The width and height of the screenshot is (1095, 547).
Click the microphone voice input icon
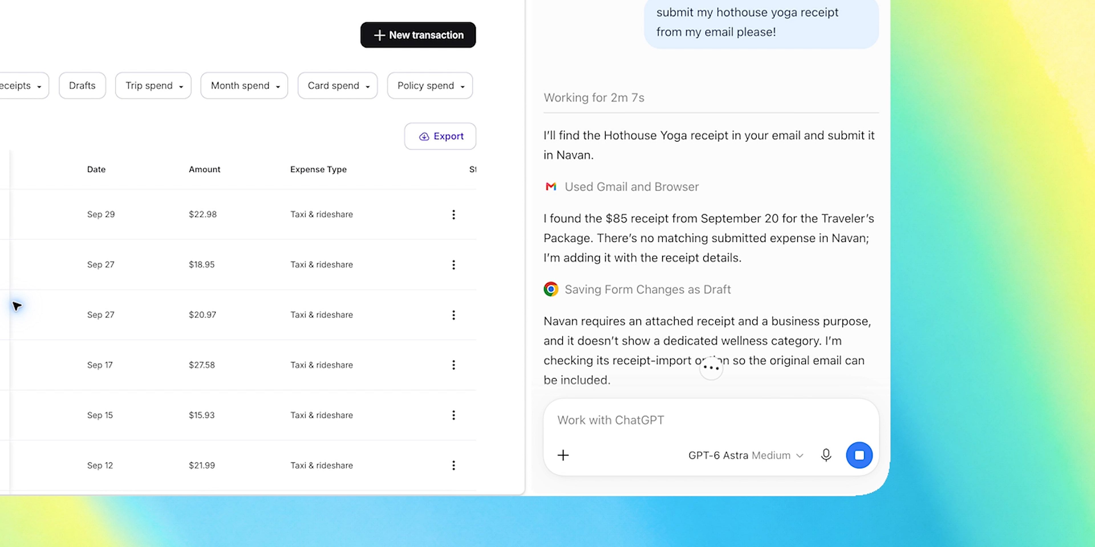[x=826, y=455]
